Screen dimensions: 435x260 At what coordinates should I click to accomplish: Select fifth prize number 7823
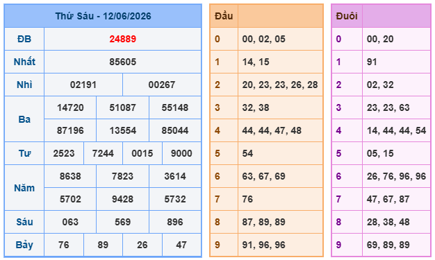click(x=122, y=176)
